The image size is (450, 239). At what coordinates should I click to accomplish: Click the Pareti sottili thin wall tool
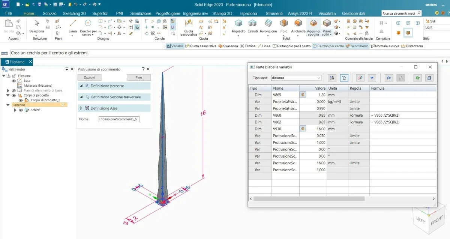pos(327,27)
